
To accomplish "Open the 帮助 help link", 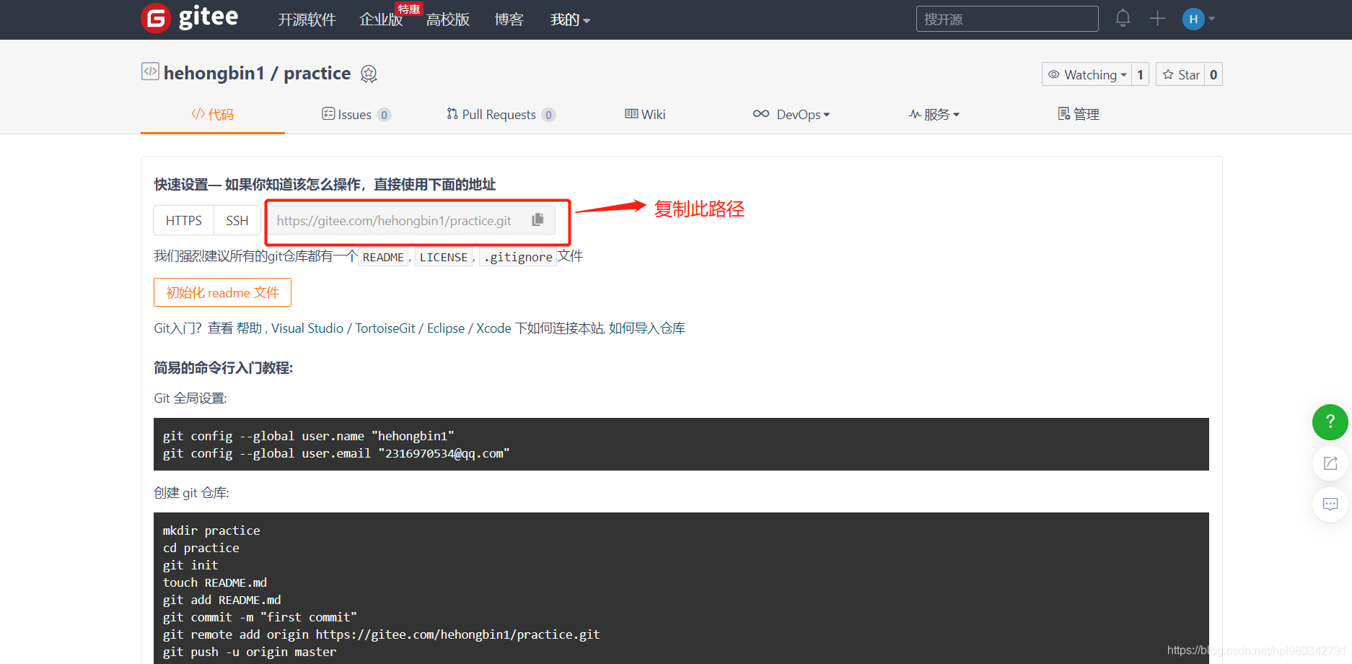I will click(249, 328).
